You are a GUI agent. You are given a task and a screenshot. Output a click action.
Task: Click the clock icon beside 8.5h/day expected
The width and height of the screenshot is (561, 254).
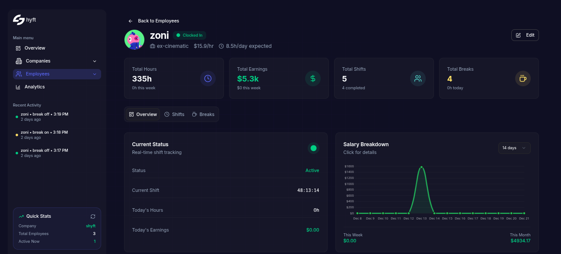tap(221, 46)
